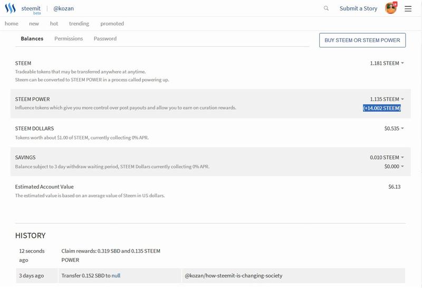This screenshot has width=422, height=288.
Task: Follow the null account link
Action: coord(116,276)
